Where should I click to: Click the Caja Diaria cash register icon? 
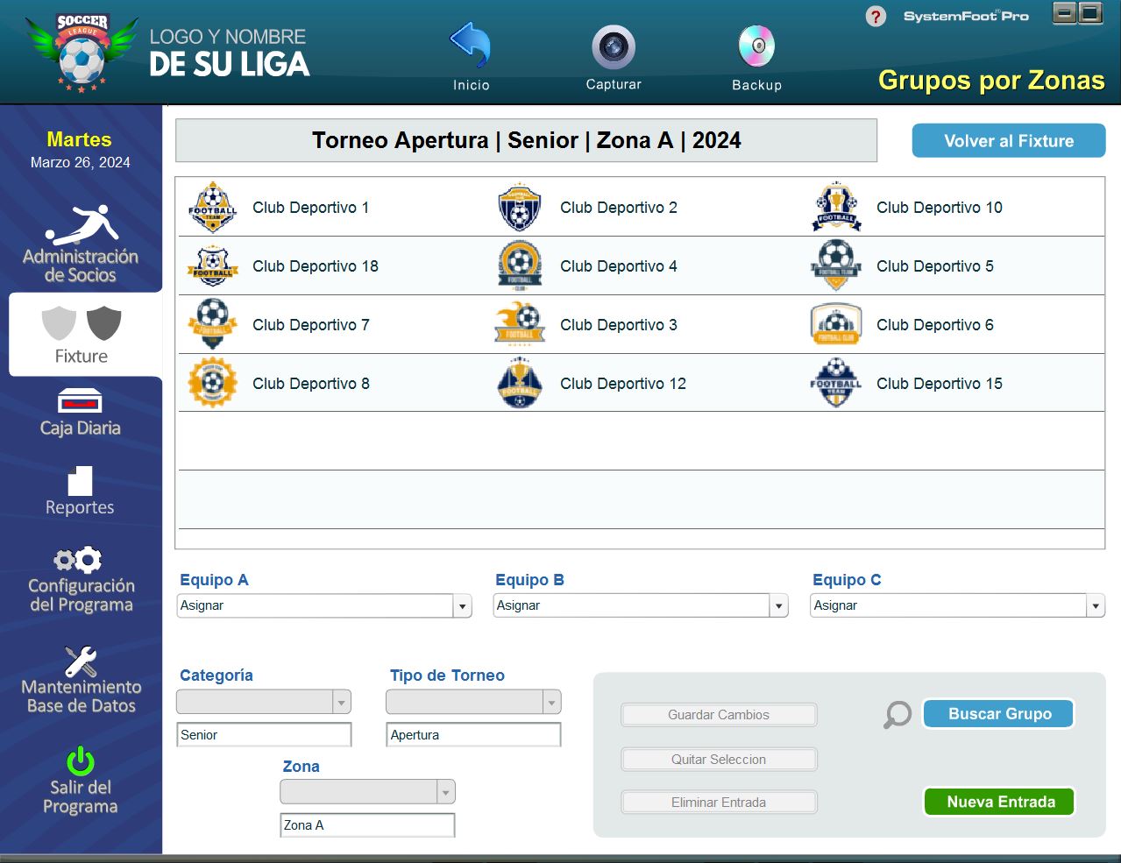pos(80,400)
